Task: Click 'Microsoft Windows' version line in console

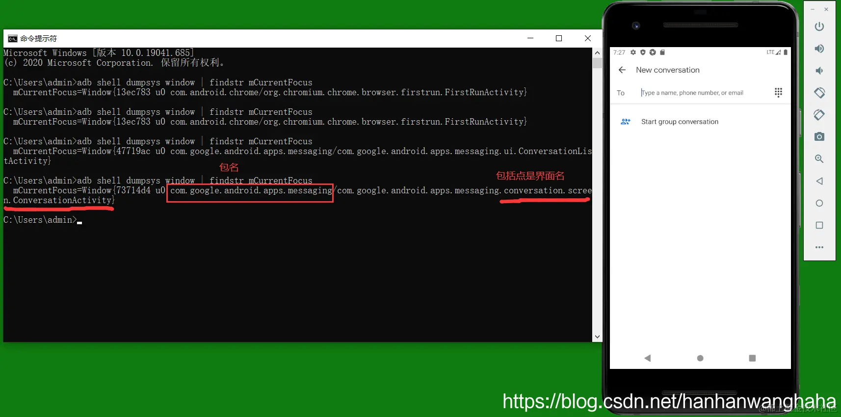Action: click(x=99, y=53)
